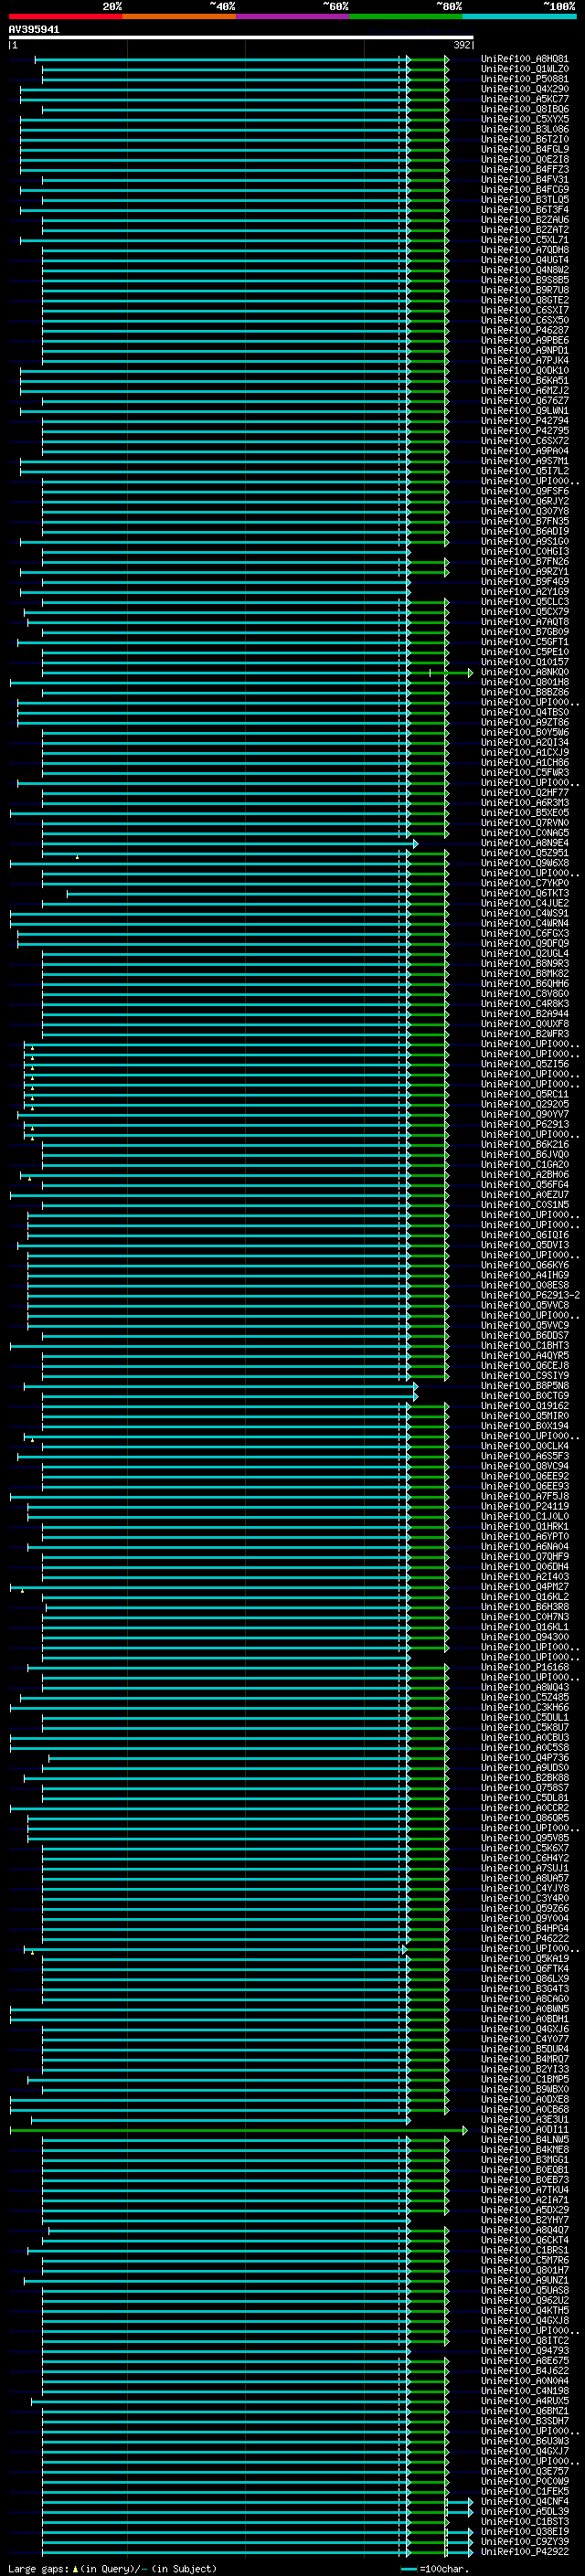Select the UniRef100_B4FGL9 label
585x2576 pixels.
pyautogui.click(x=525, y=149)
